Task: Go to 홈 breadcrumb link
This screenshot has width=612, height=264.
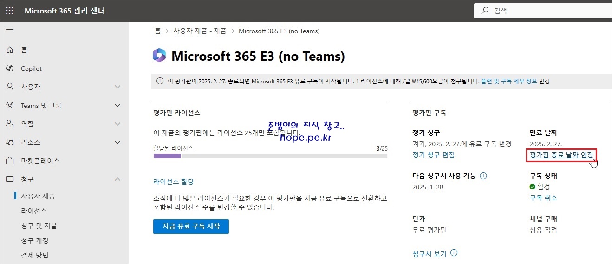Action: (158, 31)
